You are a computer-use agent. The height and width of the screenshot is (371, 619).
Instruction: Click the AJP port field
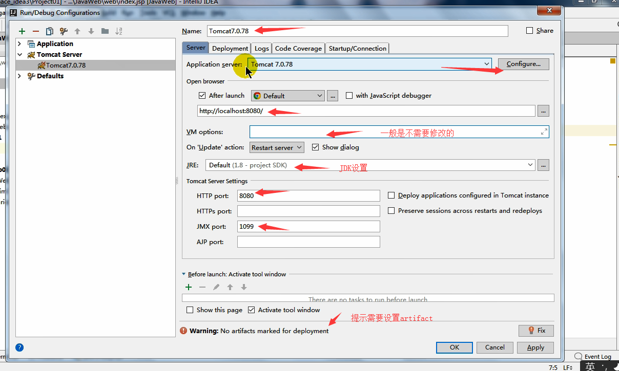click(308, 242)
